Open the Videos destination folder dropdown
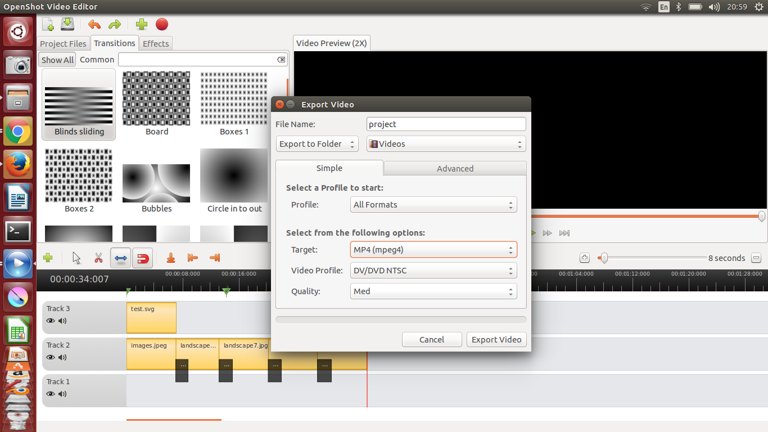The image size is (768, 432). pyautogui.click(x=446, y=144)
